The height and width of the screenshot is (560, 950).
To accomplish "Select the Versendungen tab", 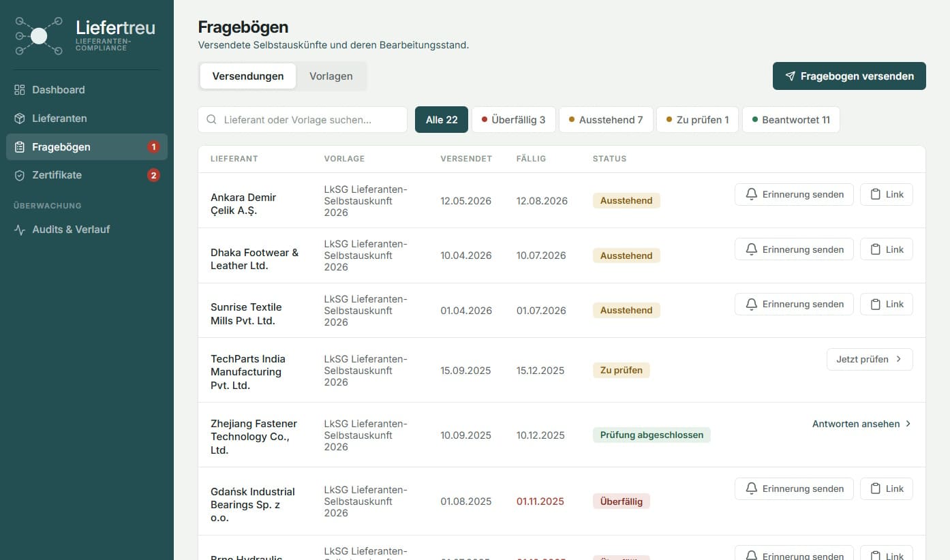I will pyautogui.click(x=248, y=76).
